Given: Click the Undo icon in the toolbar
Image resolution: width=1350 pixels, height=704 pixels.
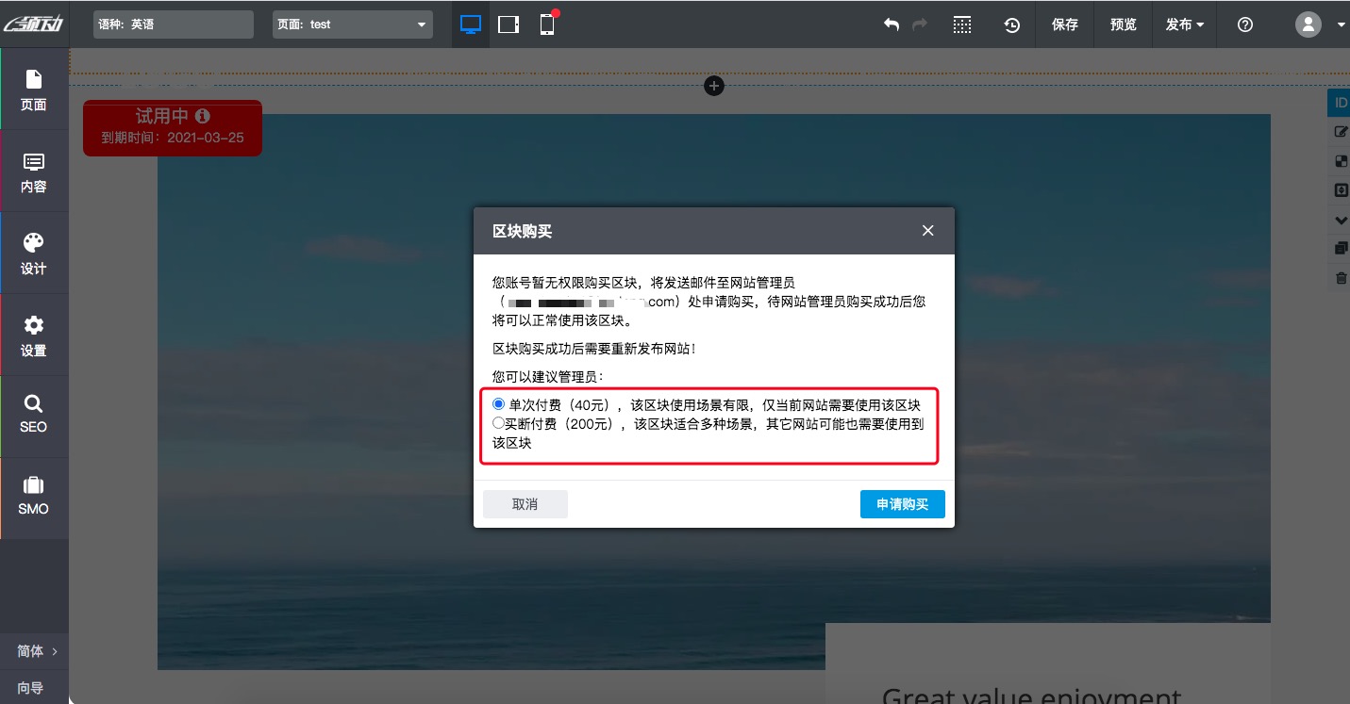Looking at the screenshot, I should click(x=891, y=25).
